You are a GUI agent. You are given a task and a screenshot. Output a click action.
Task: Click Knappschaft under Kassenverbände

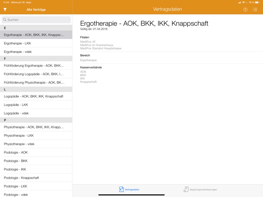88,82
